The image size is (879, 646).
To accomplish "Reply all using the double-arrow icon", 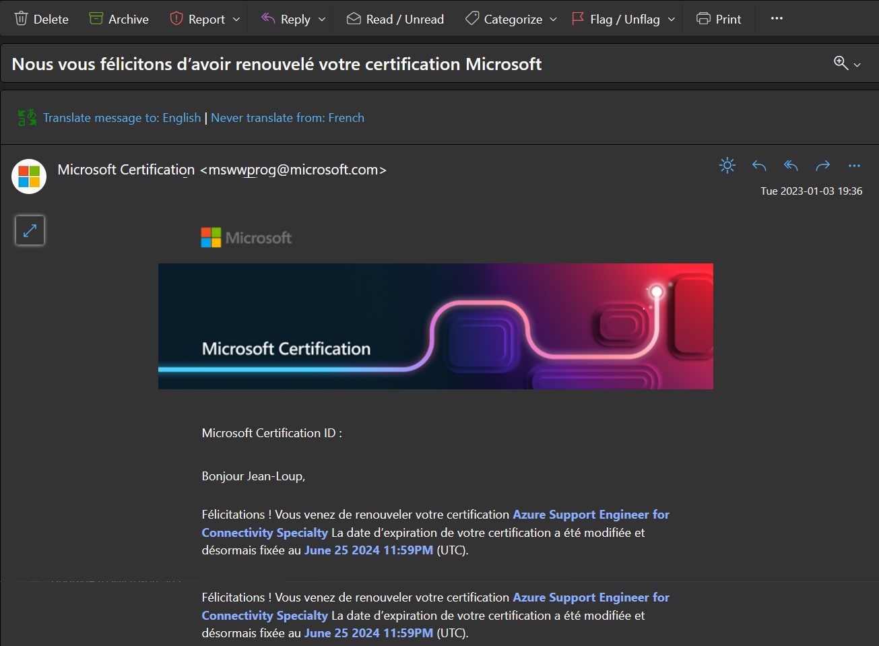I will tap(791, 166).
